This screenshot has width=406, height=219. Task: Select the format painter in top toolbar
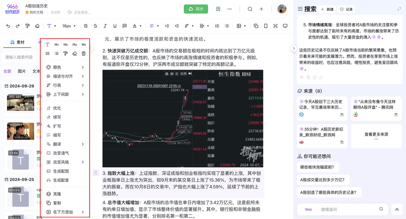[x=27, y=26]
